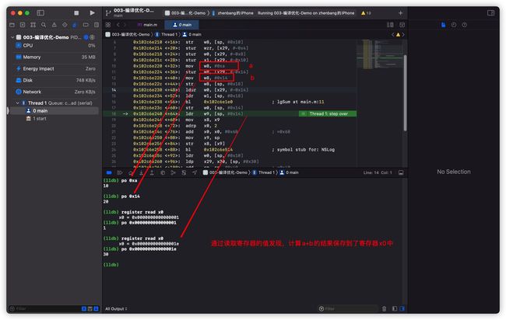Select the Energy Impact gauge
Viewport: 506px width, 320px height.
[54, 68]
